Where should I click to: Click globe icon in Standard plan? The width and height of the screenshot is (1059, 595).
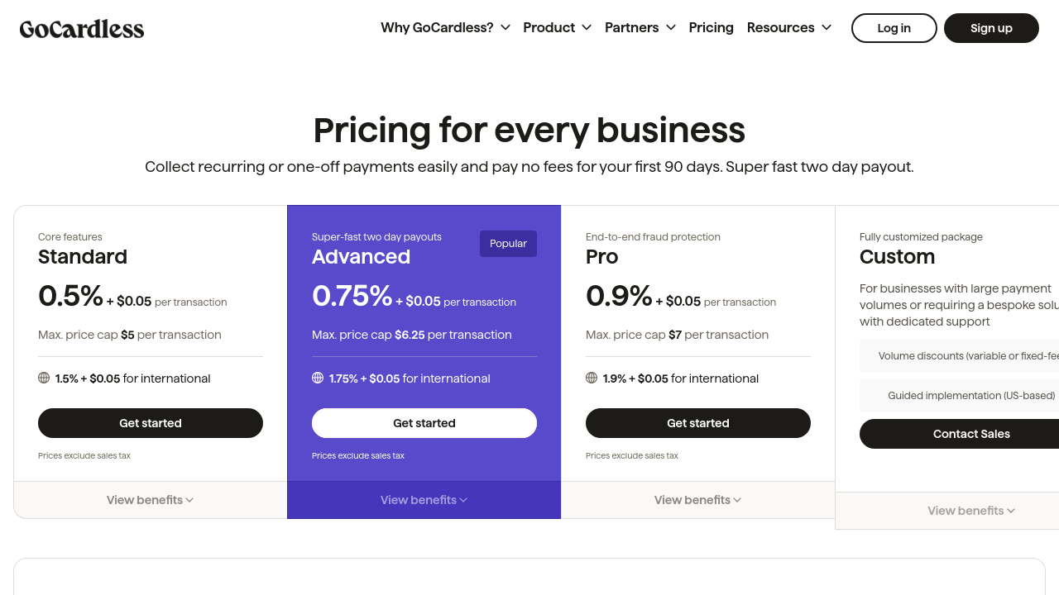pyautogui.click(x=44, y=378)
